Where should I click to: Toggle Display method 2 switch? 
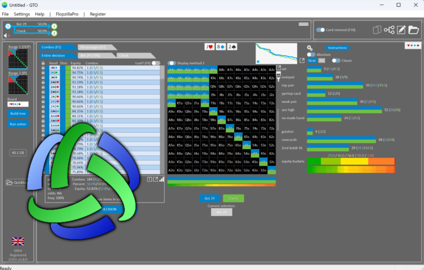(x=172, y=63)
